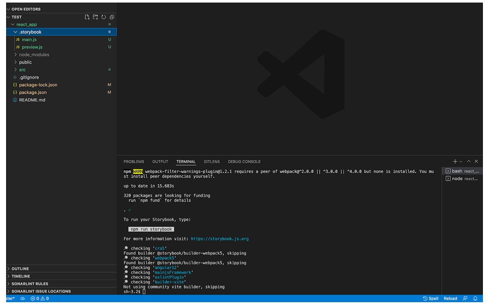Switch to the Output tab
Screen dimensions: 489x303
point(160,162)
